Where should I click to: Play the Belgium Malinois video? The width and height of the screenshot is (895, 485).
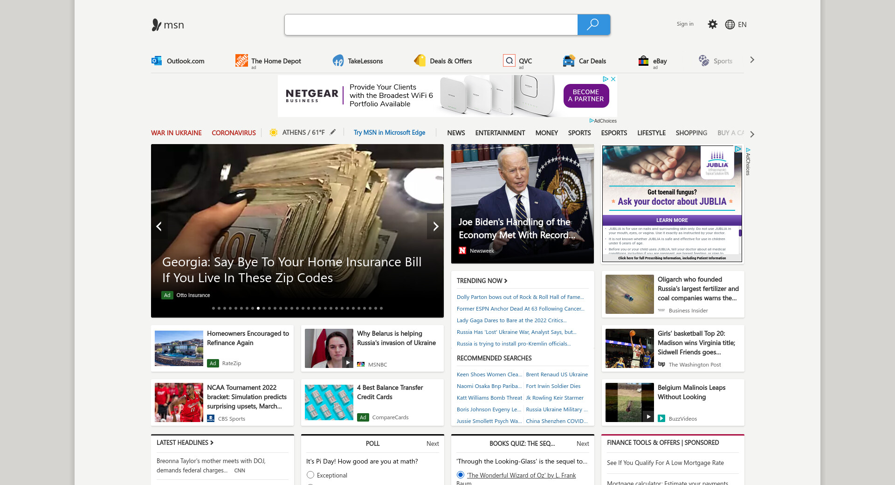tap(648, 416)
